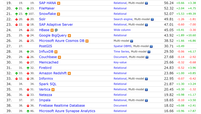The image size is (201, 114).
Task: Click the previous rank value 107.
Action: 32,14
